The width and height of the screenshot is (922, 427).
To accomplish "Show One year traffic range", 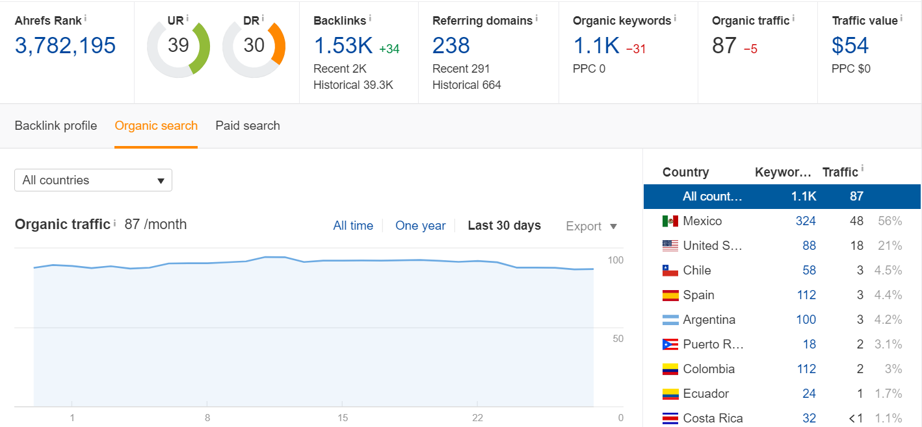I will click(x=421, y=226).
